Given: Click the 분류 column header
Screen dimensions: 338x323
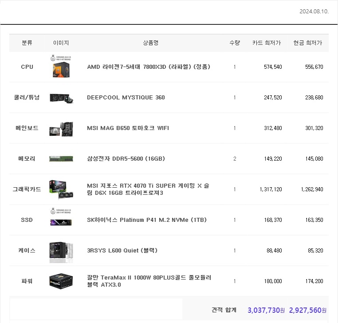Looking at the screenshot, I should click(27, 43).
